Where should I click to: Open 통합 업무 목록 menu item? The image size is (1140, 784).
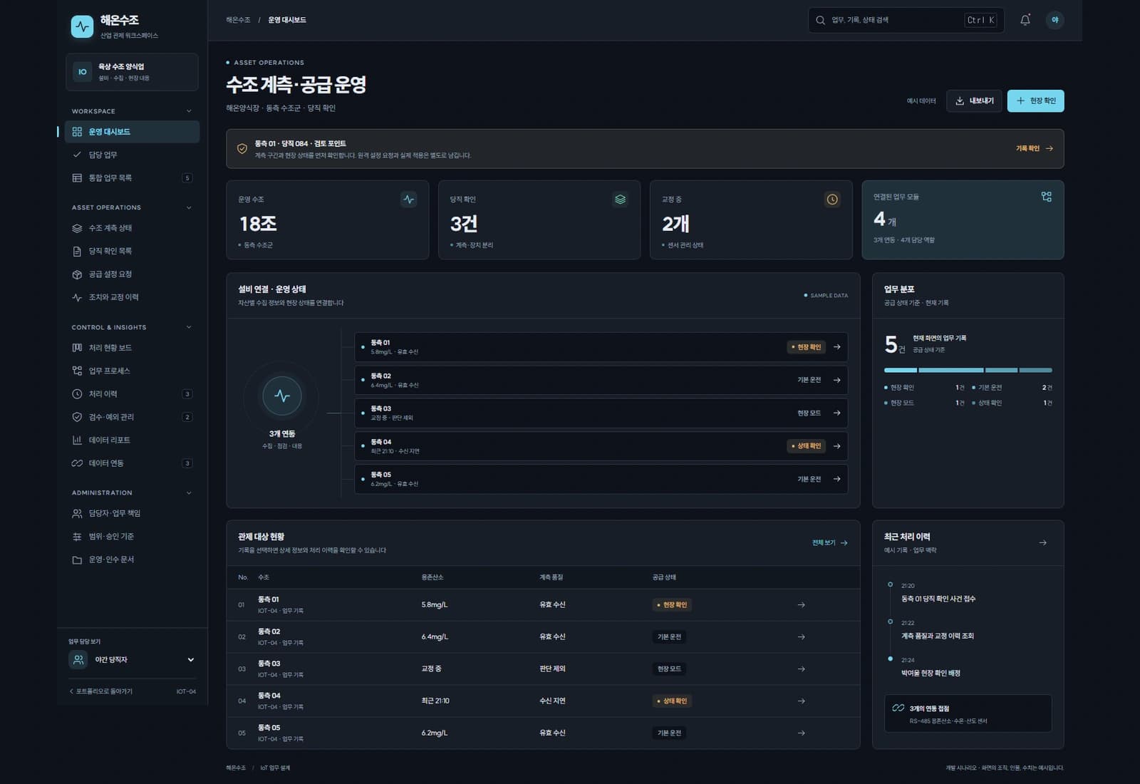click(133, 178)
